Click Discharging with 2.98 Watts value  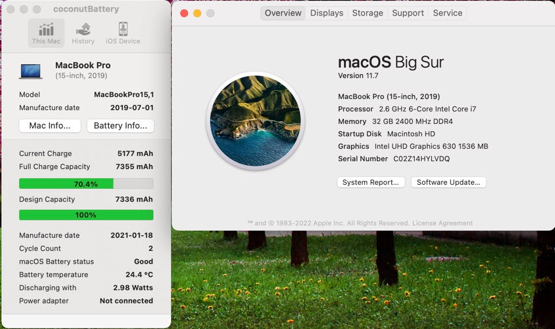[x=133, y=288]
